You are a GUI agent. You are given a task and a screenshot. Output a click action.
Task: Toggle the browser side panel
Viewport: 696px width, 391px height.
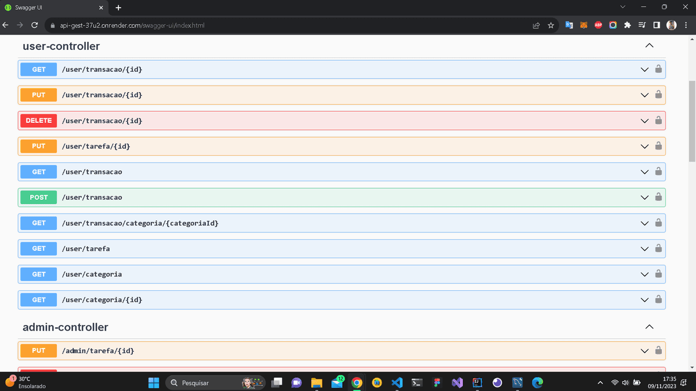pos(657,25)
